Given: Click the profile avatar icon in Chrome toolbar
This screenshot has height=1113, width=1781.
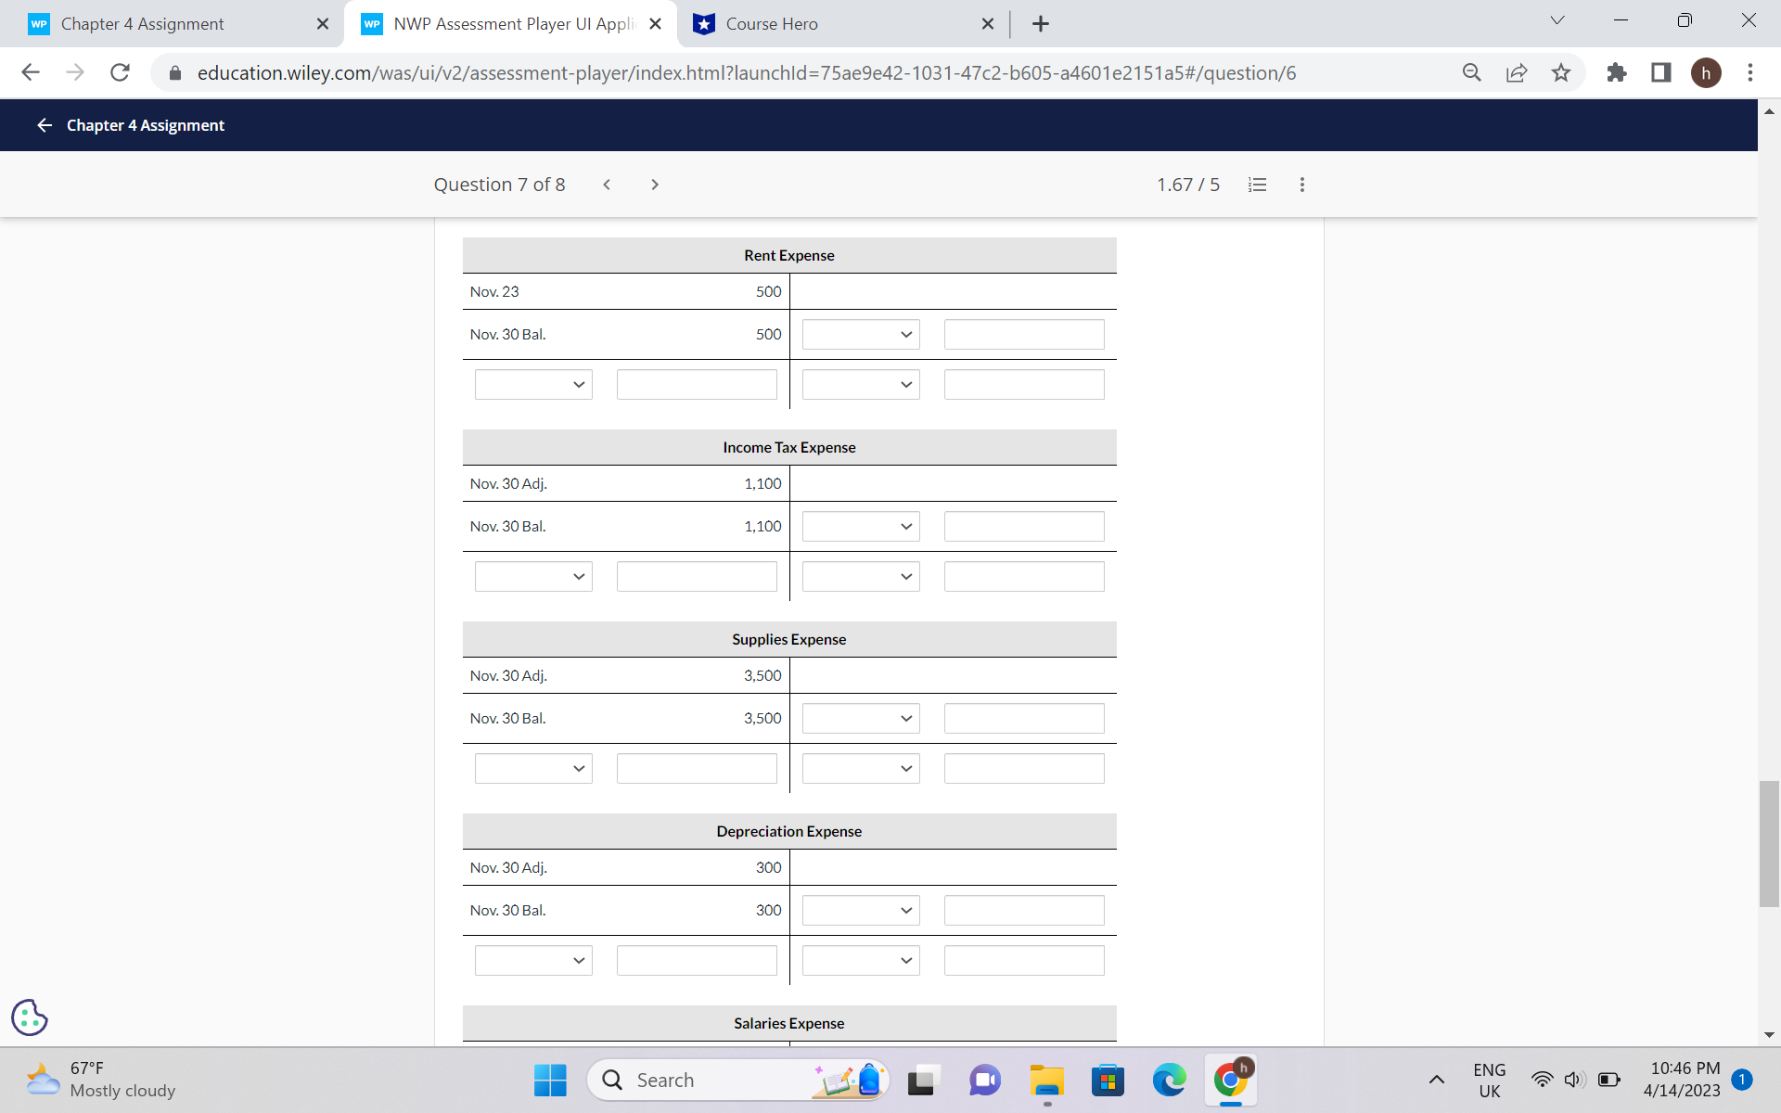Looking at the screenshot, I should pyautogui.click(x=1708, y=72).
